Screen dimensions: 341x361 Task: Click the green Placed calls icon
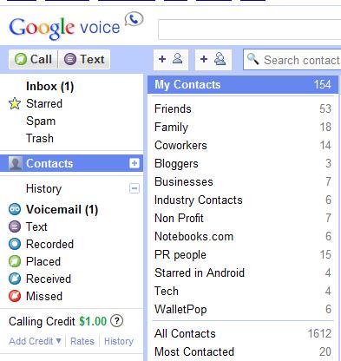[15, 261]
